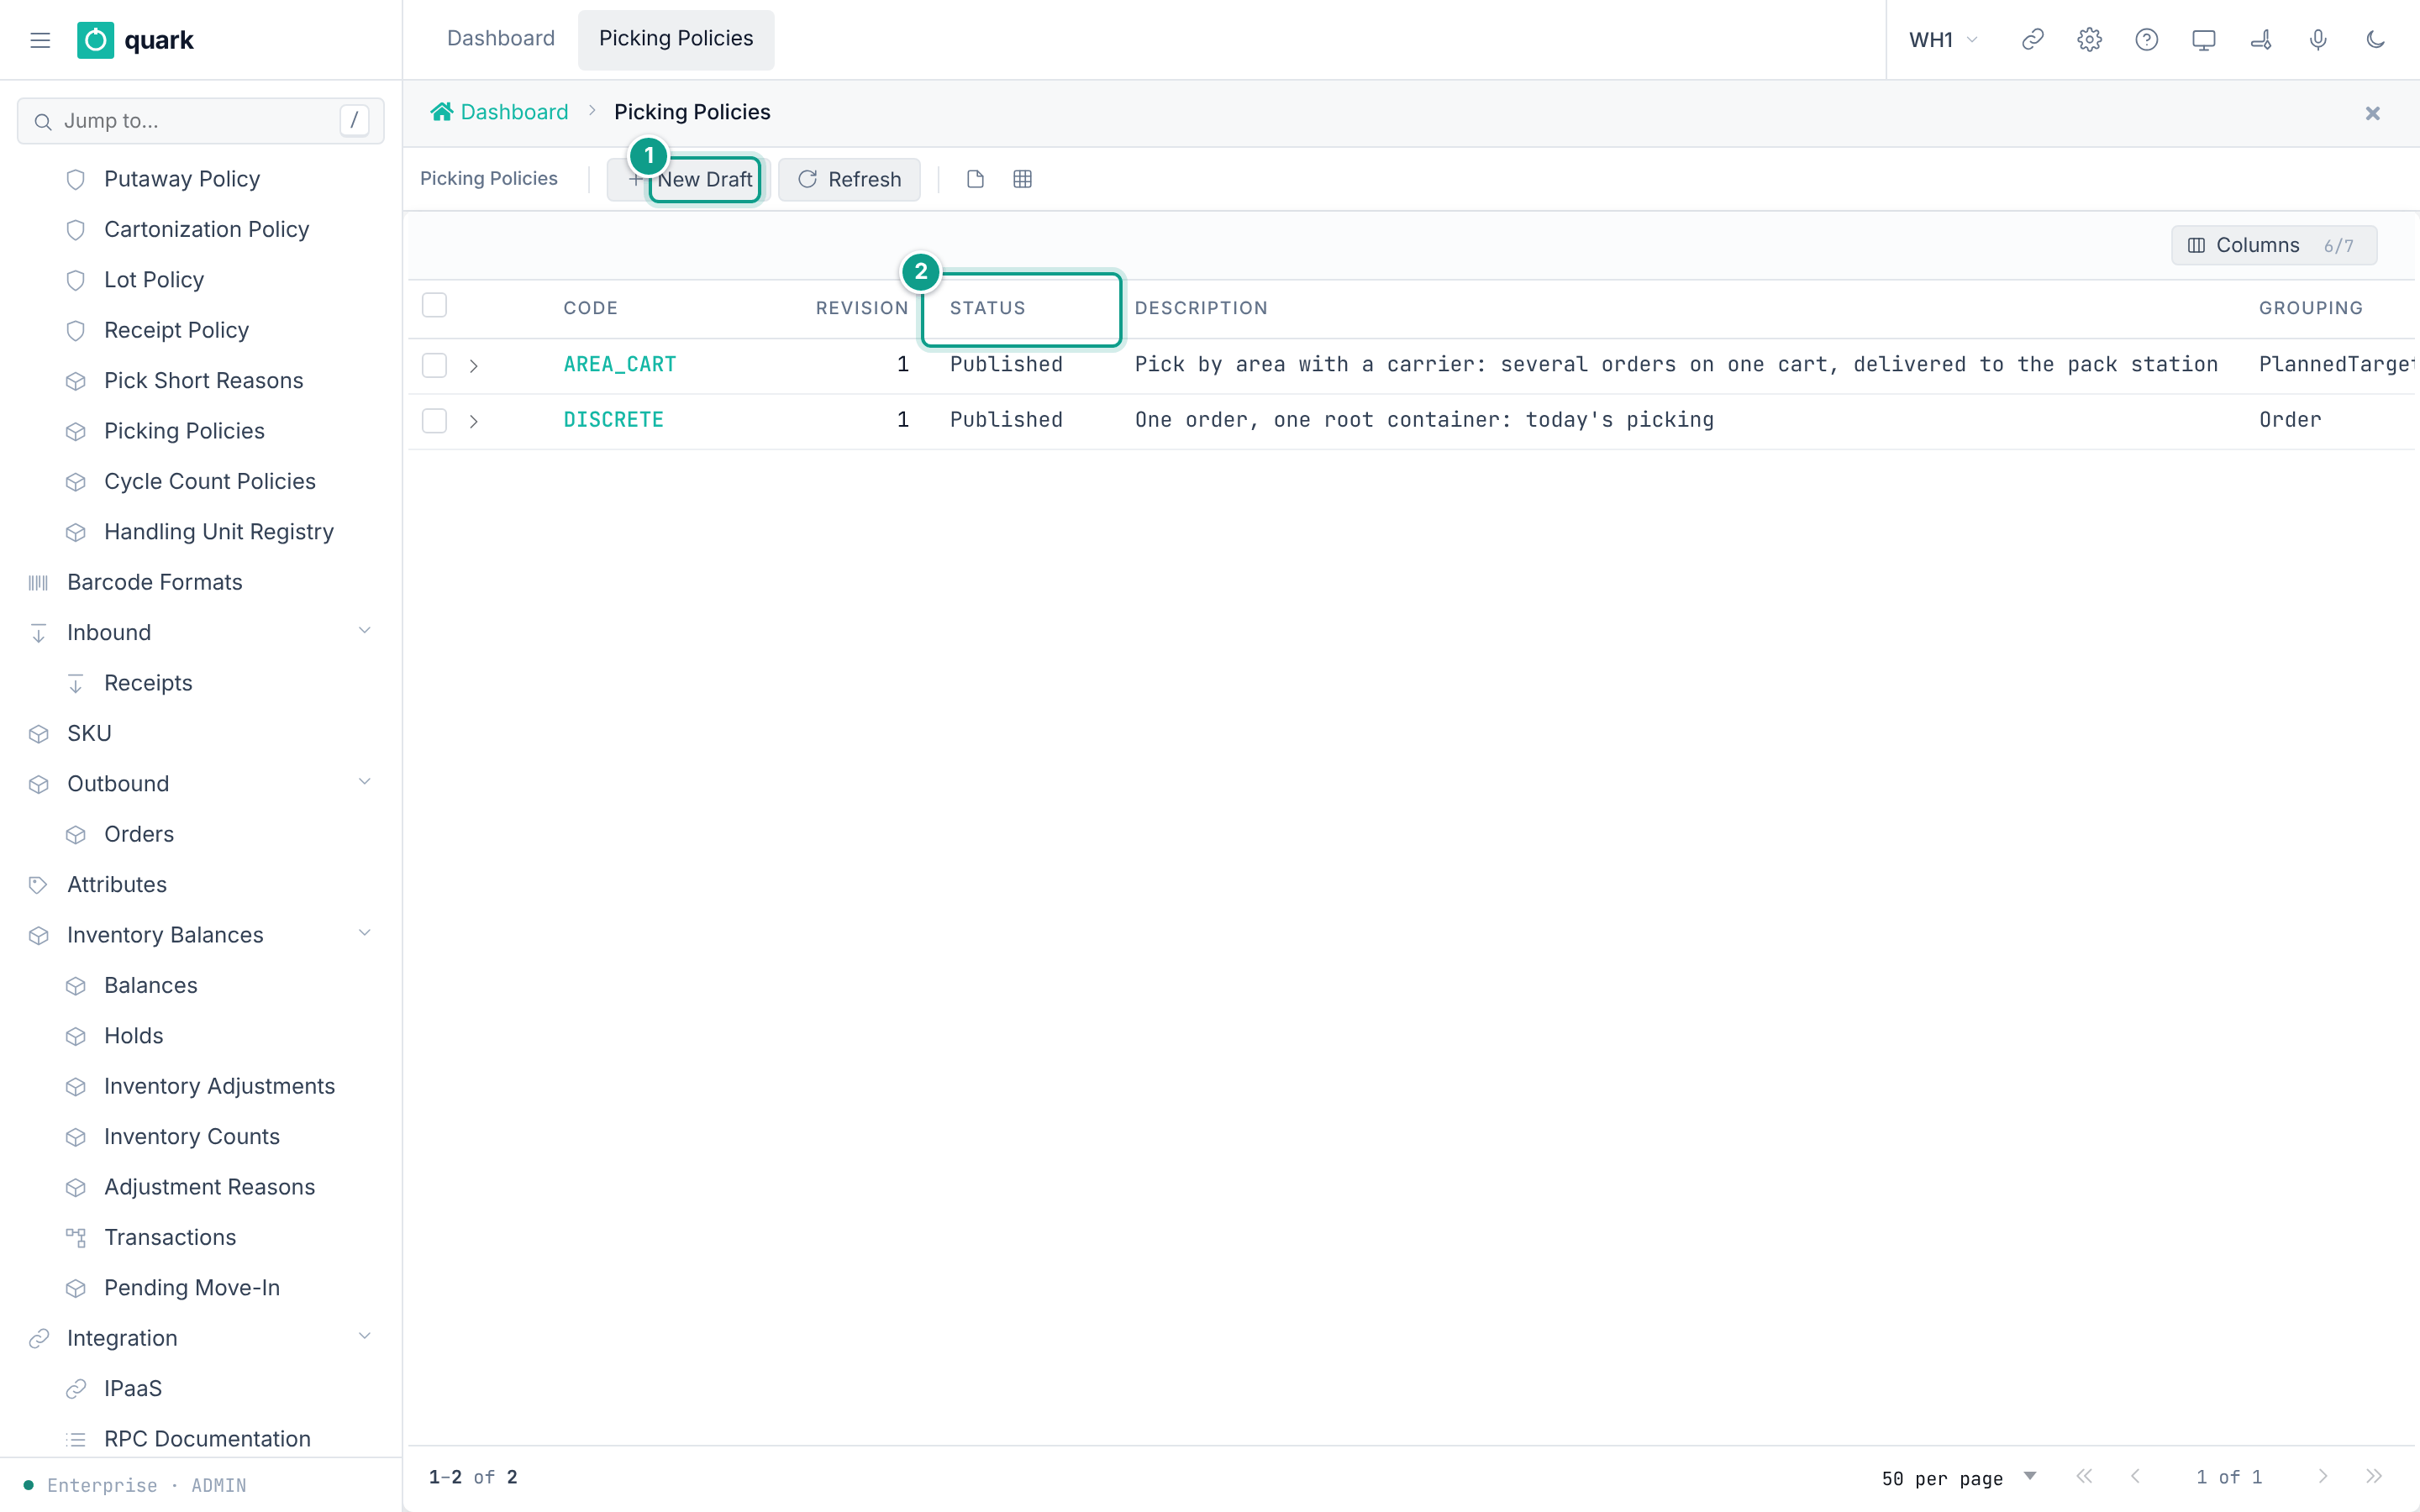
Task: Click the Dashboard breadcrumb link
Action: point(514,112)
